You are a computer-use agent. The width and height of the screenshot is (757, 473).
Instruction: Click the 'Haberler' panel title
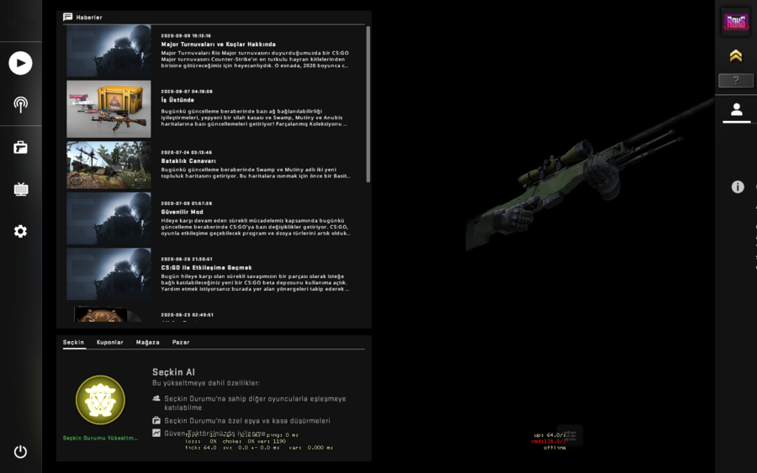coord(89,18)
